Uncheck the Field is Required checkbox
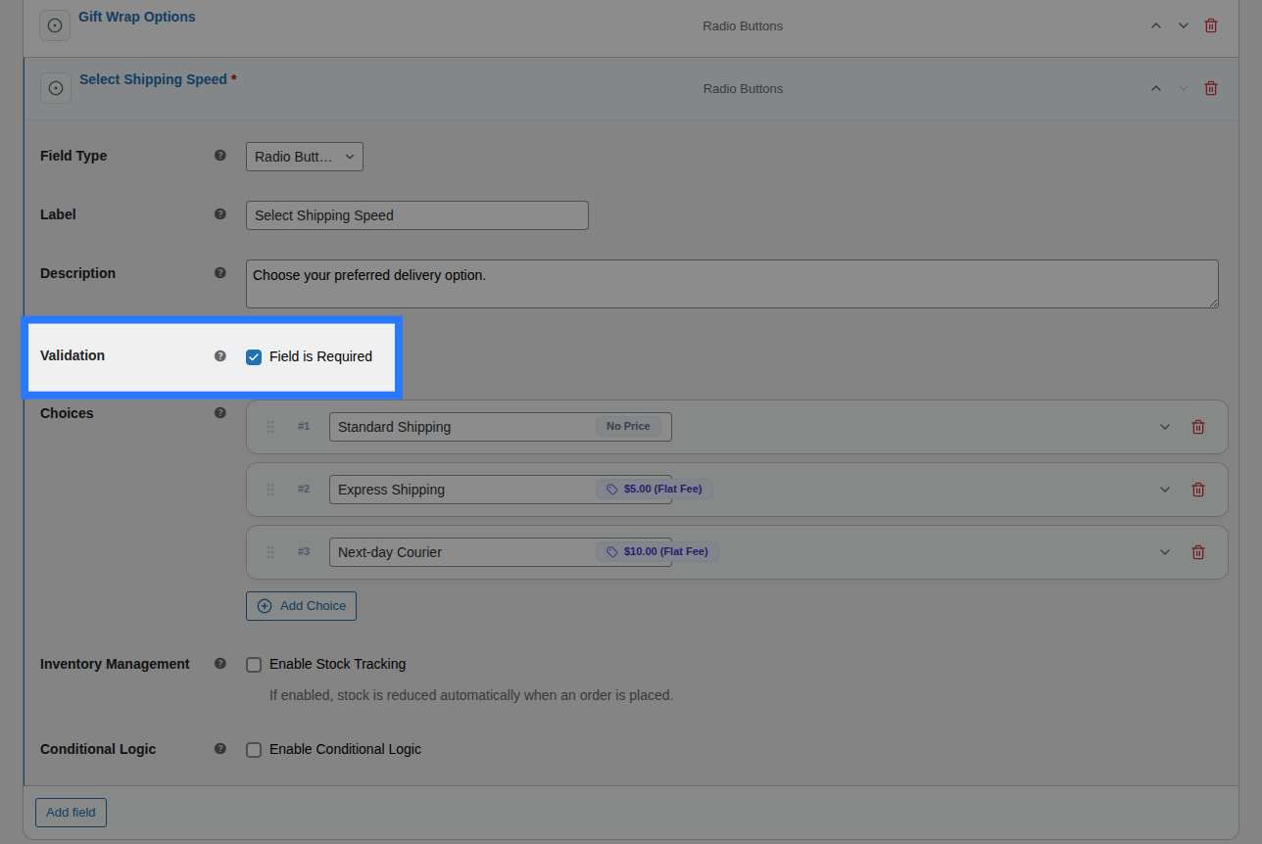This screenshot has height=844, width=1262. [x=254, y=356]
